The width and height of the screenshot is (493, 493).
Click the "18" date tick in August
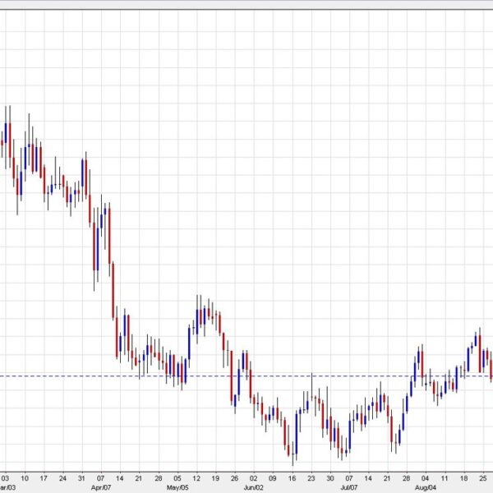464,477
